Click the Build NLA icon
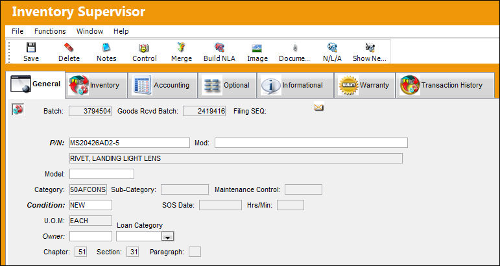Image resolution: width=500 pixels, height=266 pixels. click(x=219, y=48)
